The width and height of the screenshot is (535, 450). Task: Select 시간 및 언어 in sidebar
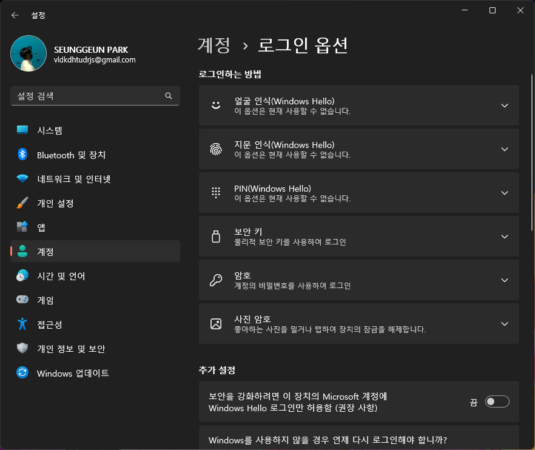(95, 276)
